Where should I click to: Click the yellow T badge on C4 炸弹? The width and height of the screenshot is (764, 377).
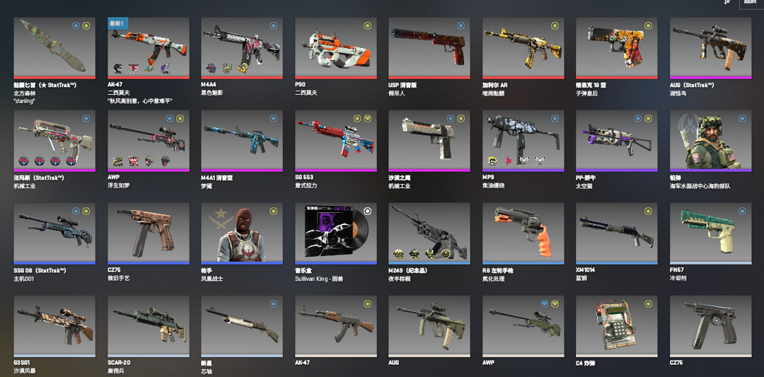(x=648, y=304)
